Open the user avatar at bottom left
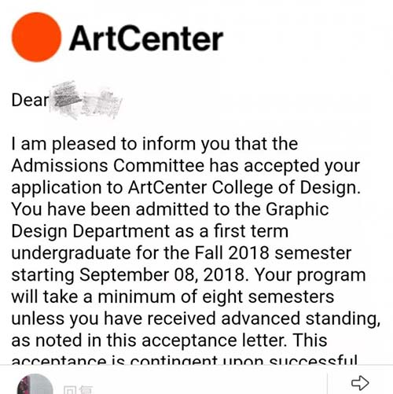This screenshot has width=393, height=394. click(35, 384)
